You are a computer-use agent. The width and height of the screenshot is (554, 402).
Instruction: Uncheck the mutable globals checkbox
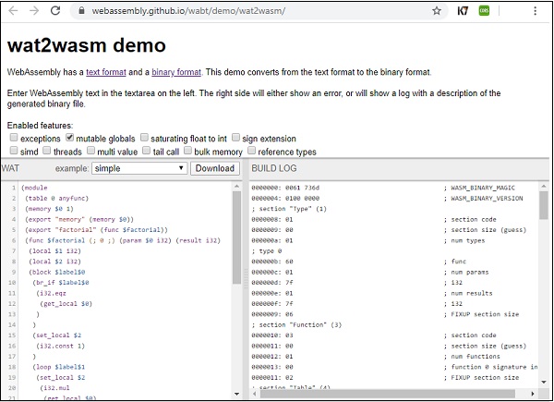[69, 137]
